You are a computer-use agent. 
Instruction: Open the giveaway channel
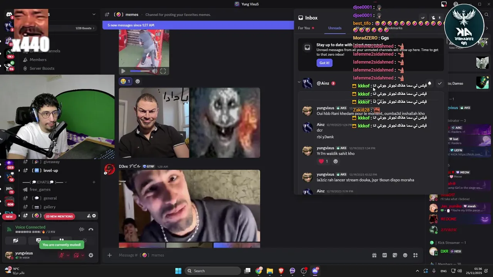pyautogui.click(x=52, y=162)
